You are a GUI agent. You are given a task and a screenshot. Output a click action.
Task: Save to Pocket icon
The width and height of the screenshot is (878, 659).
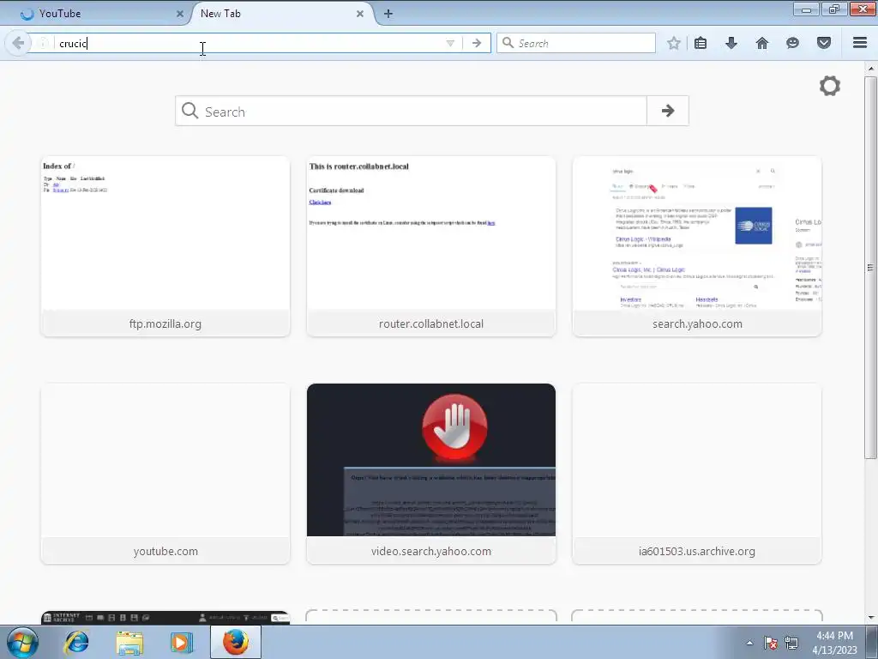click(824, 43)
